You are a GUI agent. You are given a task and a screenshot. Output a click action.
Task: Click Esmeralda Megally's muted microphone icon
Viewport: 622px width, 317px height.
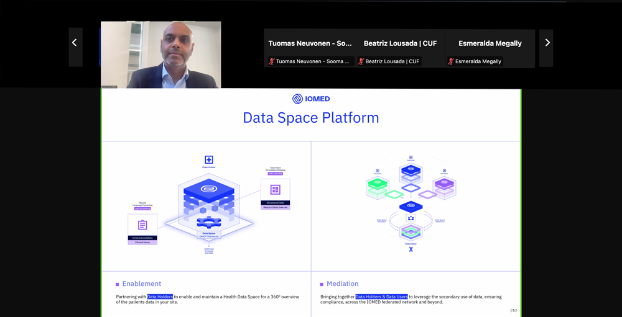tap(450, 61)
